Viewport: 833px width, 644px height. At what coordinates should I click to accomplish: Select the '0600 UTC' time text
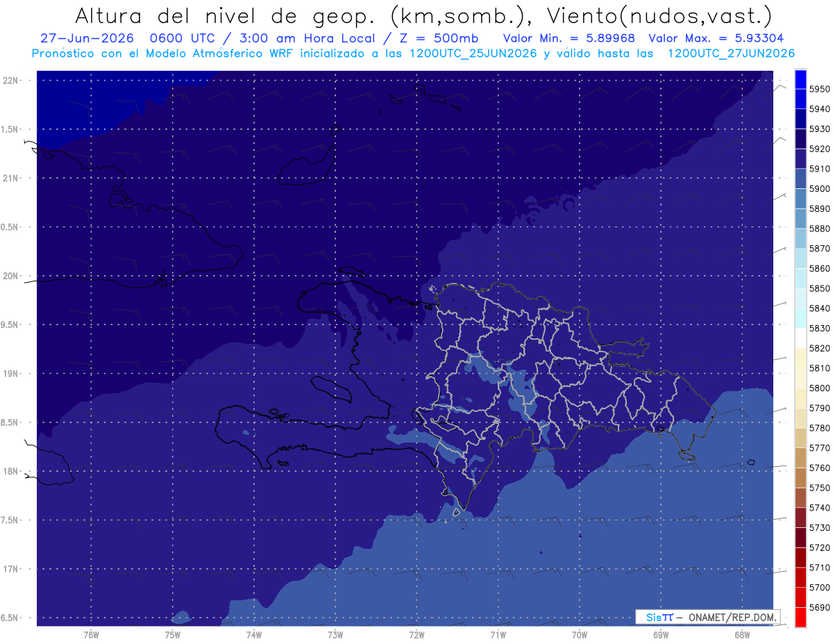pos(184,38)
